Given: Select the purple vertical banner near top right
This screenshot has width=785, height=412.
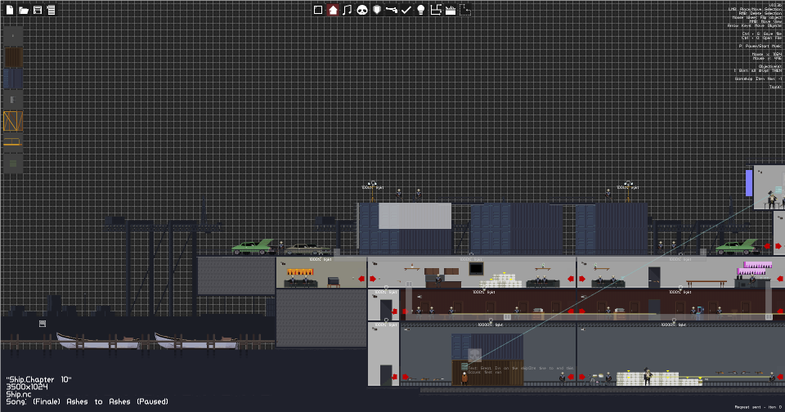Looking at the screenshot, I should pyautogui.click(x=749, y=183).
